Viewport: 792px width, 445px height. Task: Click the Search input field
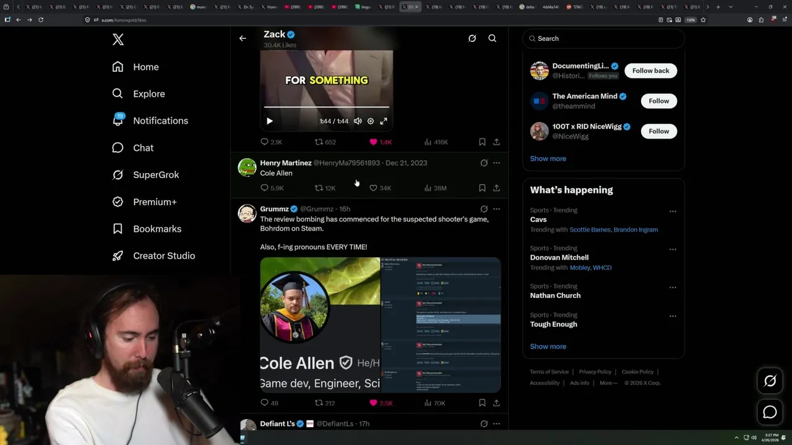click(604, 38)
